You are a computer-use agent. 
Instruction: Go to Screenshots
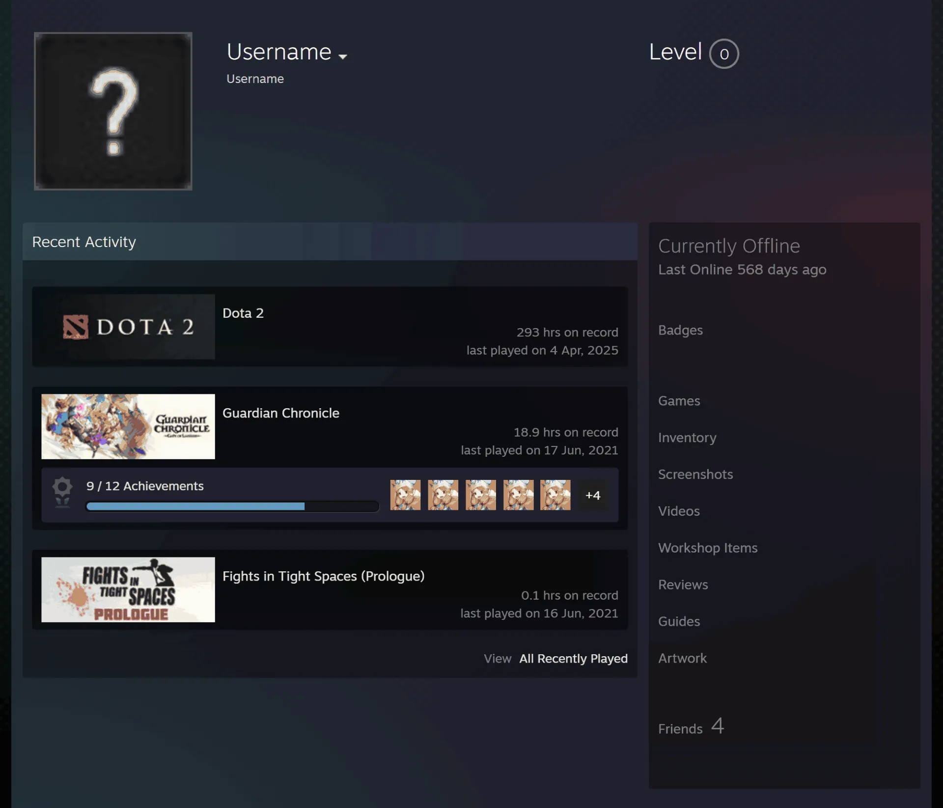(695, 474)
